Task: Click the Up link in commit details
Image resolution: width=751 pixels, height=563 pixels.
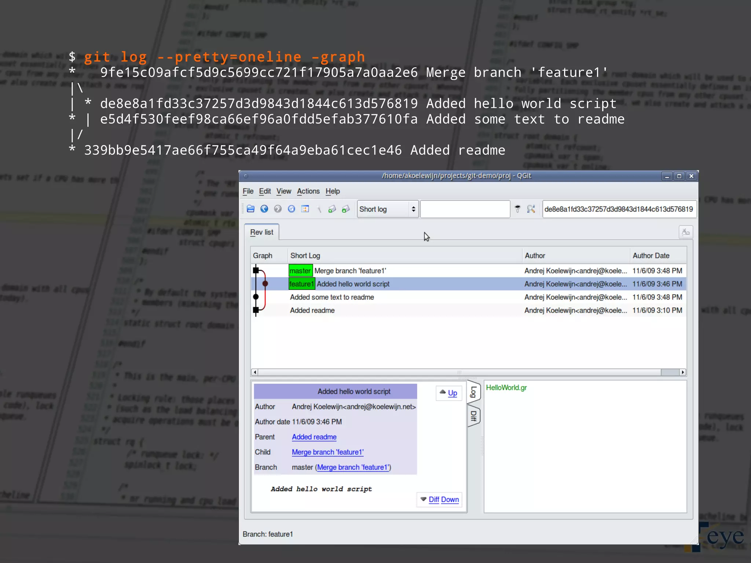Action: pyautogui.click(x=452, y=393)
